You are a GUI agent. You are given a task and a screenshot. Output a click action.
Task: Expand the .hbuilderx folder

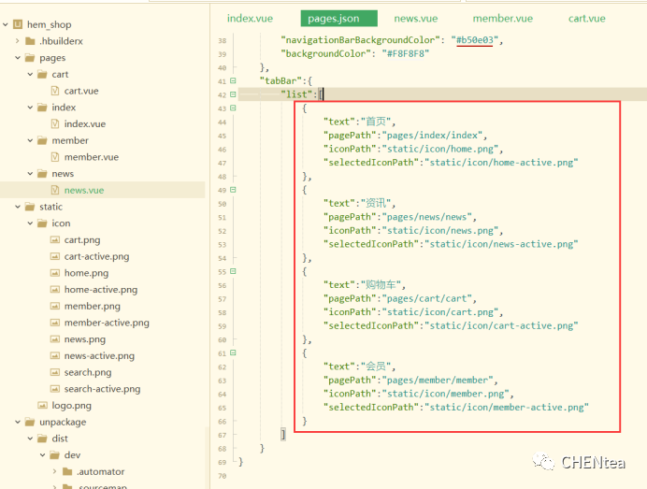pos(18,41)
